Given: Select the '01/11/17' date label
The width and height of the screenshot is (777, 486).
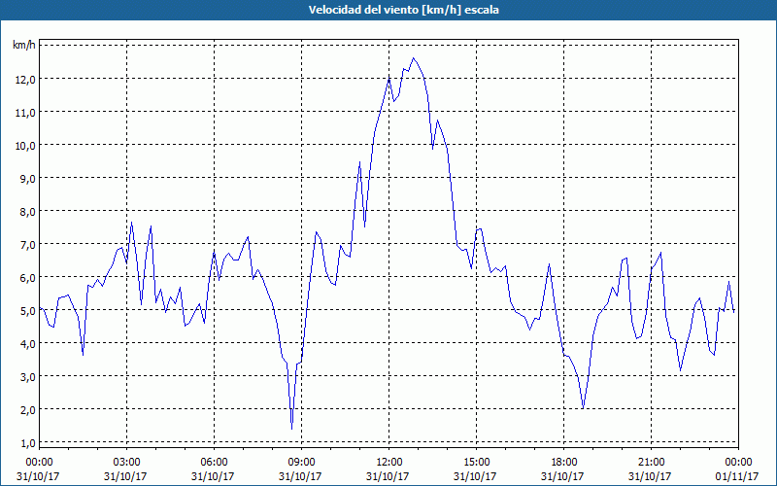Looking at the screenshot, I should (x=737, y=476).
